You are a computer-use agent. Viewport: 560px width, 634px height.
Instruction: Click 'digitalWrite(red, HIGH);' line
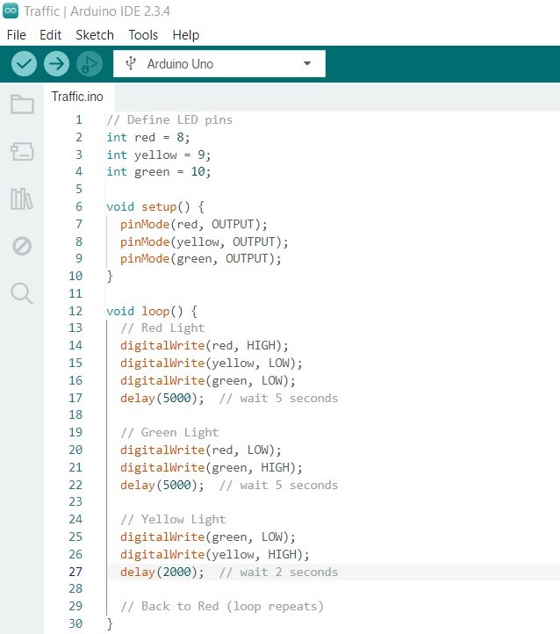(204, 345)
